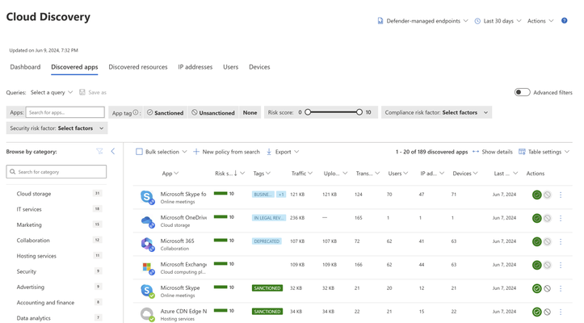Mark Microsoft 365 as sanctioned with green check
Viewport: 584px width, 323px height.
(x=536, y=241)
